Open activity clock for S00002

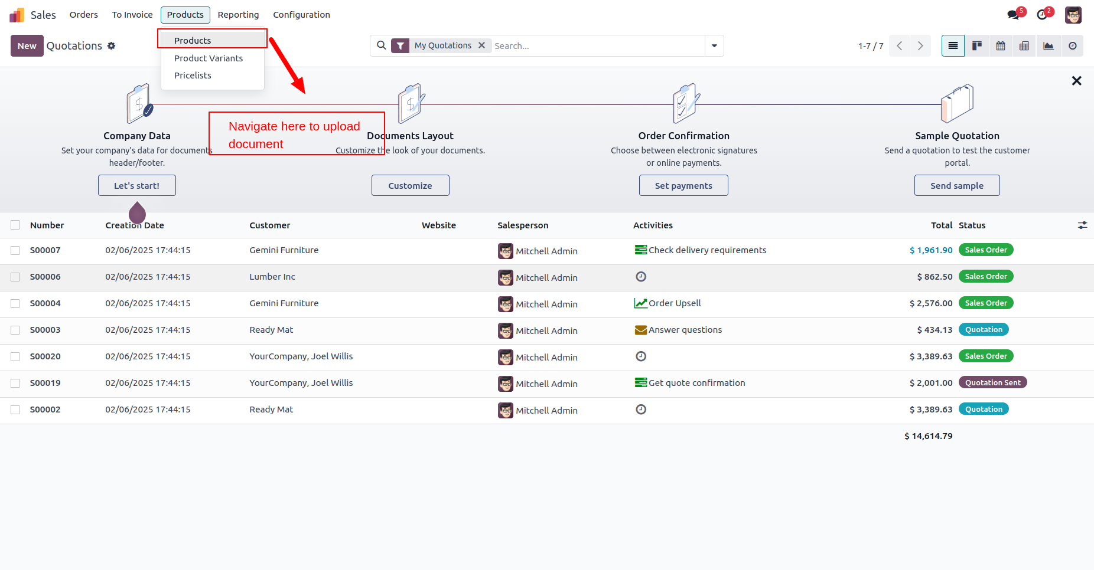[641, 410]
